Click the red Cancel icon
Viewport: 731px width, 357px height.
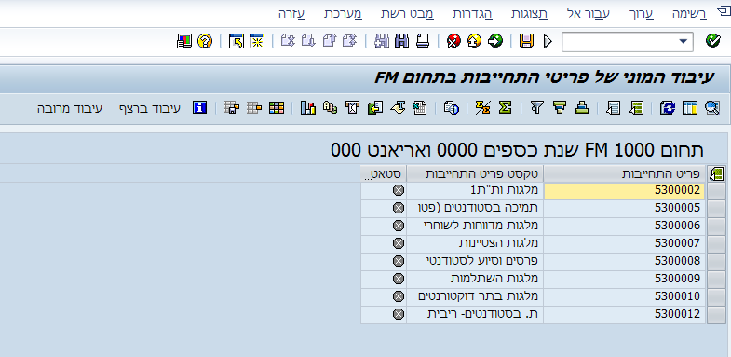tap(453, 41)
